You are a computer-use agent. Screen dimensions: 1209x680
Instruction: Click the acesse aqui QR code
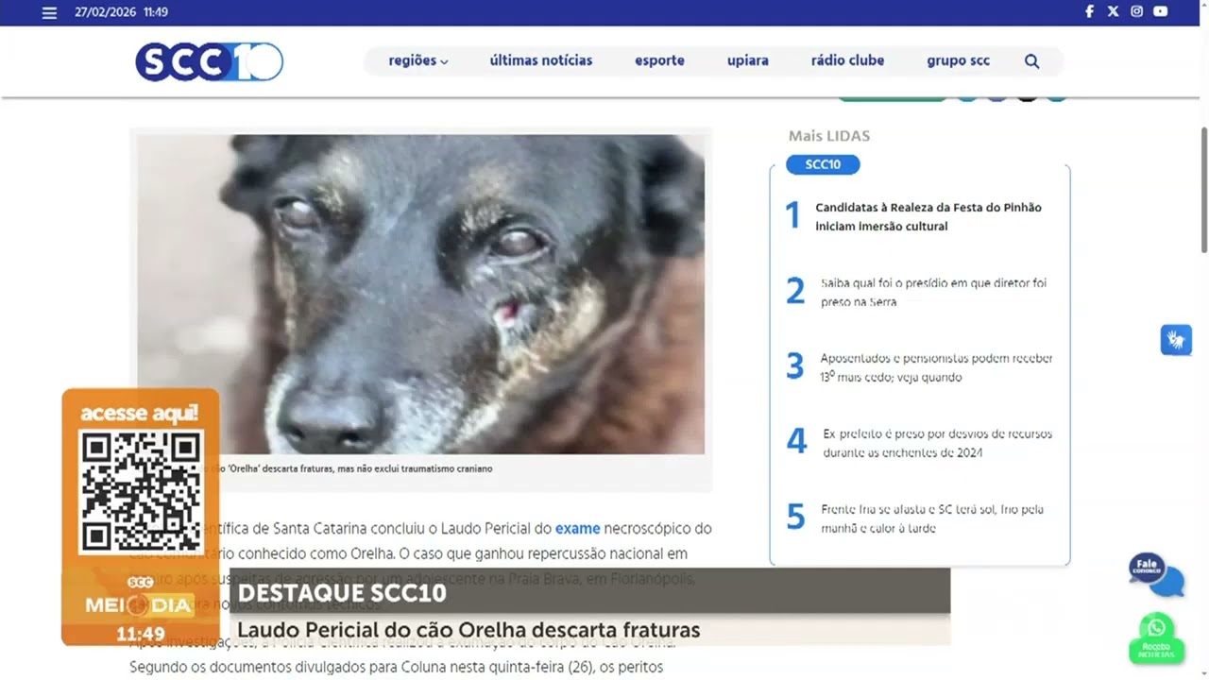(141, 491)
